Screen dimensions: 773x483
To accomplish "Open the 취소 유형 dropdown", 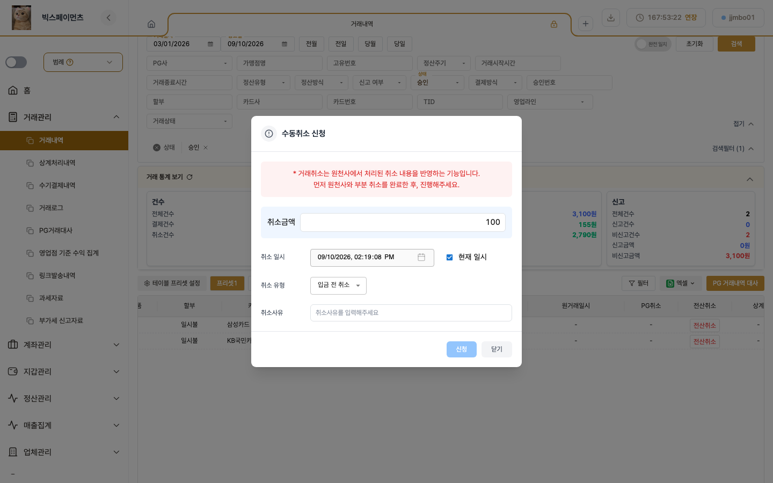I will 338,286.
